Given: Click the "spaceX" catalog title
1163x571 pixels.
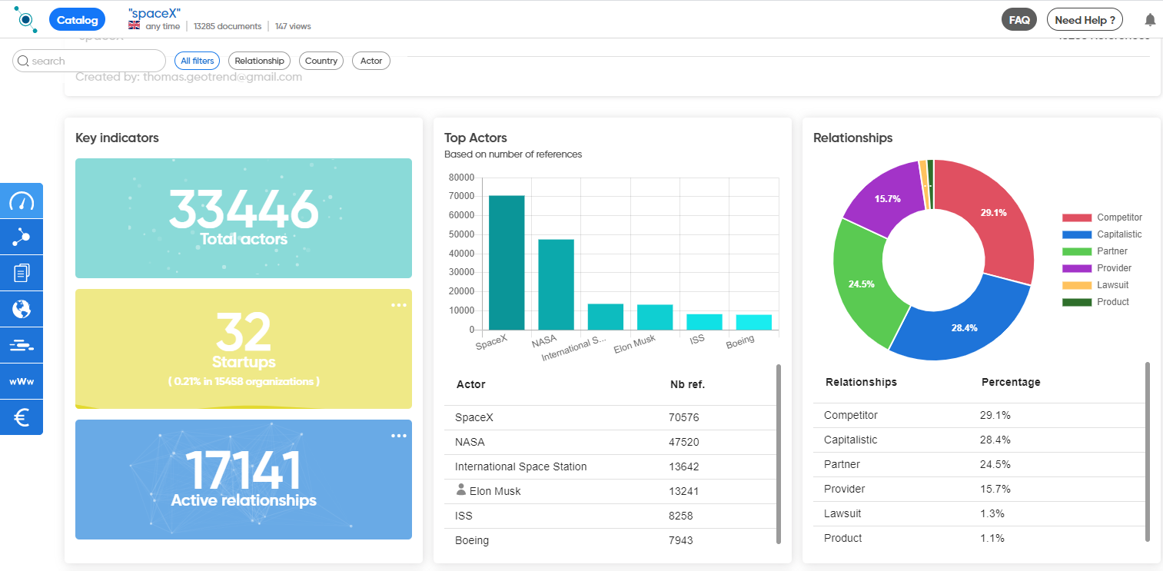Looking at the screenshot, I should (155, 12).
